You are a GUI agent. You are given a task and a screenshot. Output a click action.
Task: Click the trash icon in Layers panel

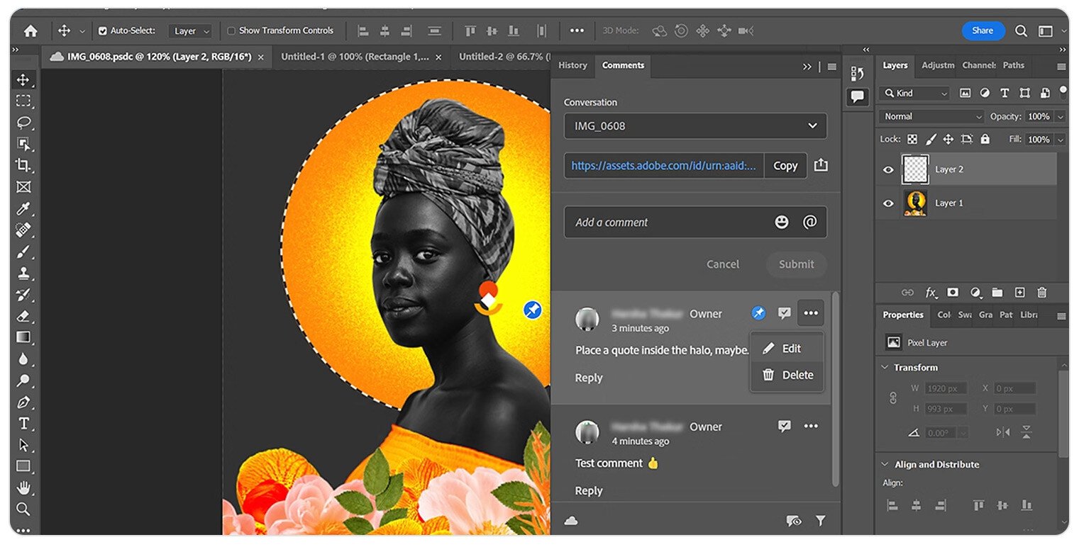tap(1041, 292)
